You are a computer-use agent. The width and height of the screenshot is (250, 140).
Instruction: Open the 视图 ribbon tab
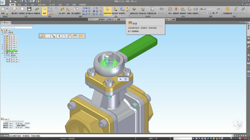pos(74,5)
